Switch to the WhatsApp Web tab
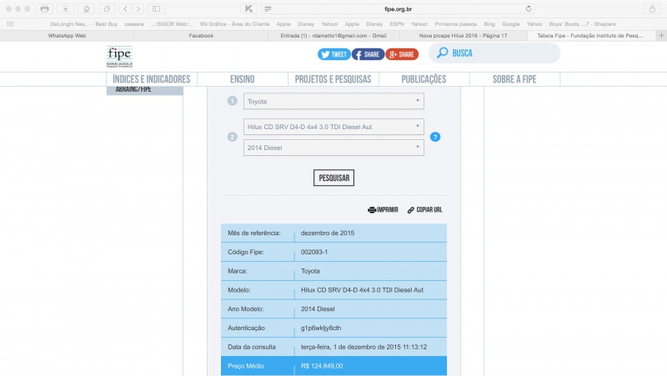 click(67, 36)
